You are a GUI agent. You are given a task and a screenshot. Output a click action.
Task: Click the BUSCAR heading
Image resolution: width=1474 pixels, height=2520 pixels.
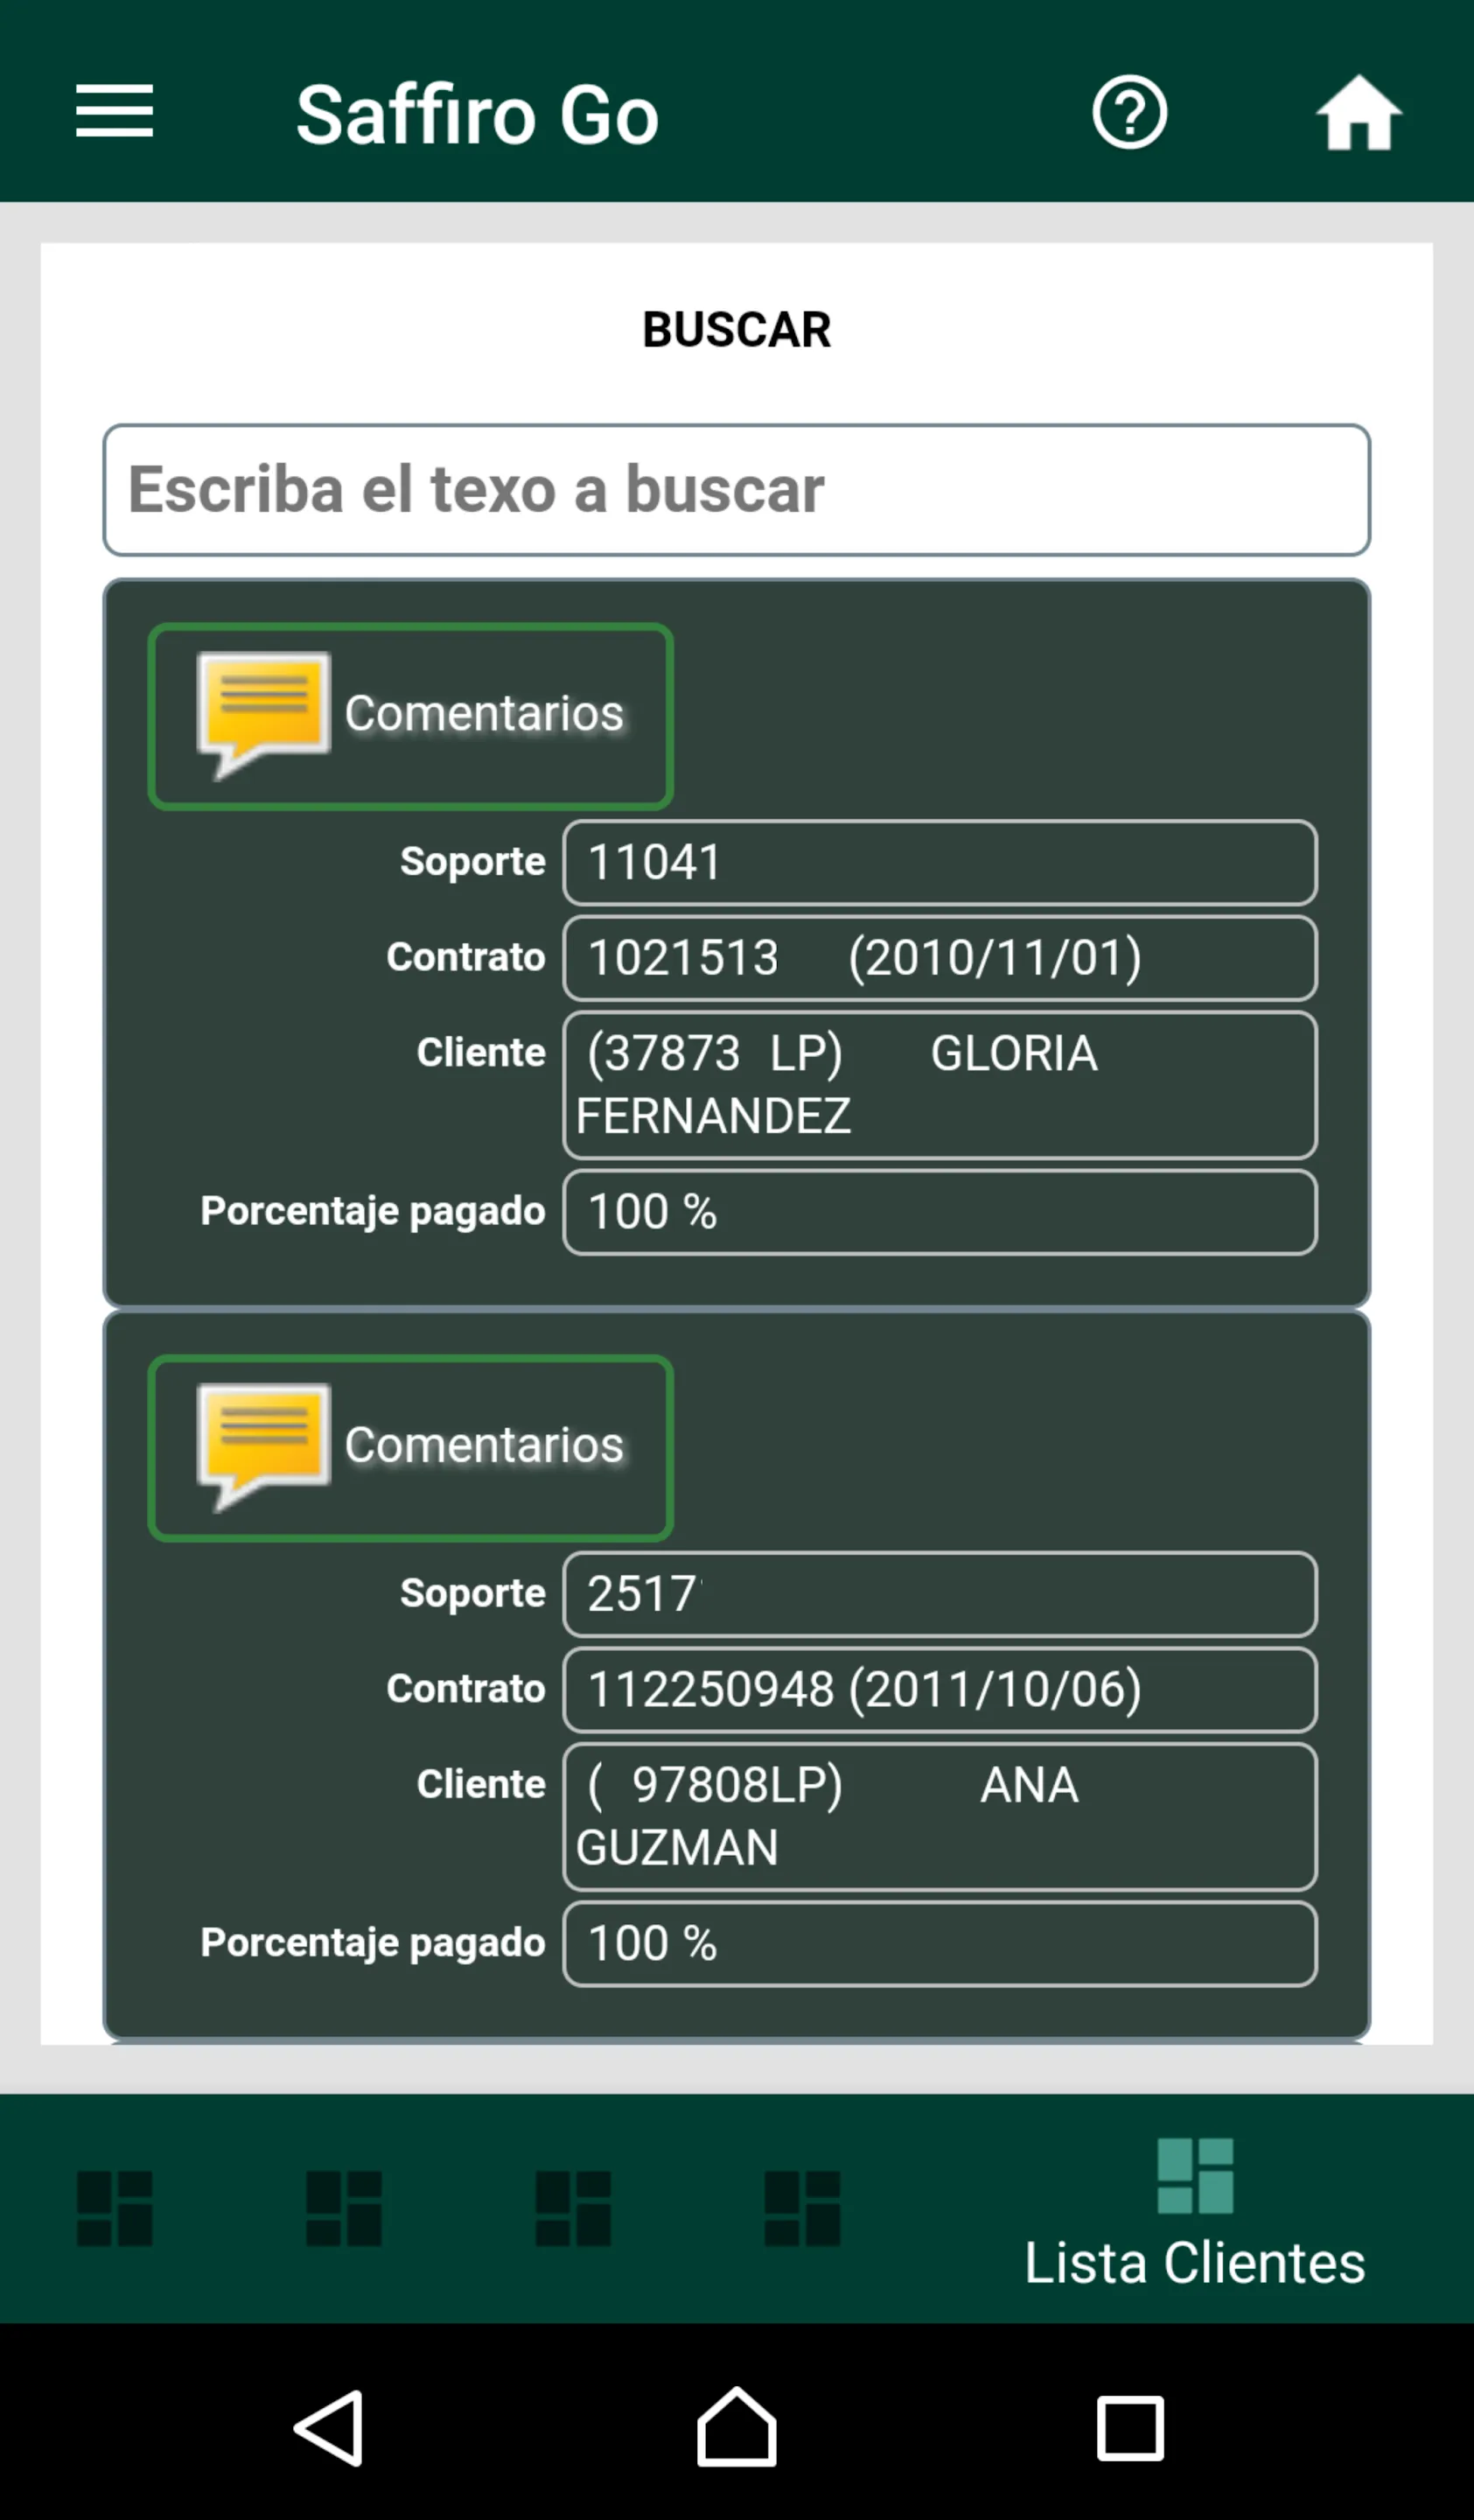737,330
